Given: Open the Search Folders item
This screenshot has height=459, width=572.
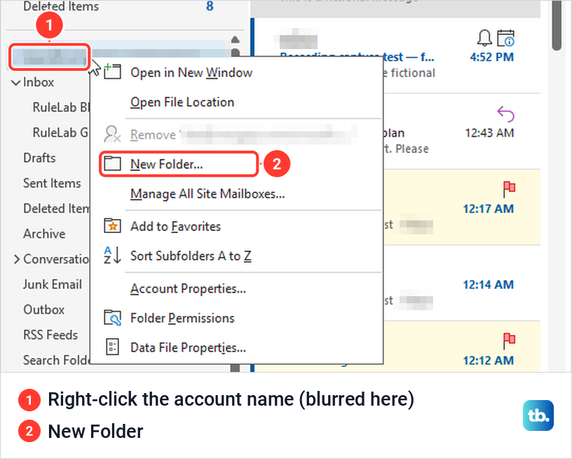Looking at the screenshot, I should pos(56,360).
